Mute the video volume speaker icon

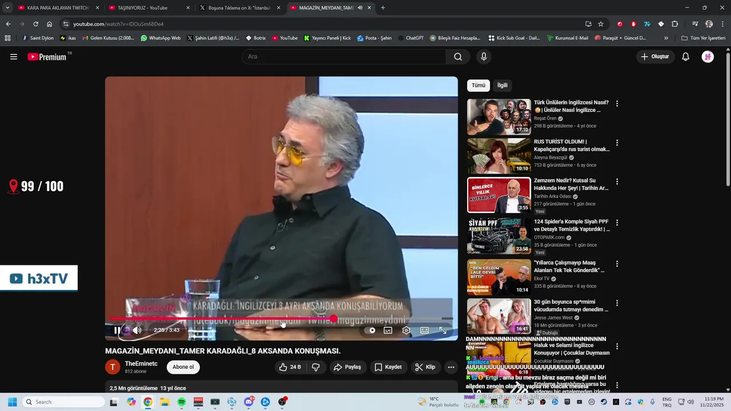pyautogui.click(x=137, y=330)
